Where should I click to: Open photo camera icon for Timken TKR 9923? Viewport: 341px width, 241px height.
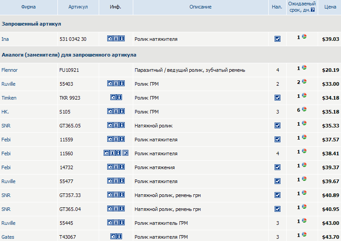(x=114, y=97)
